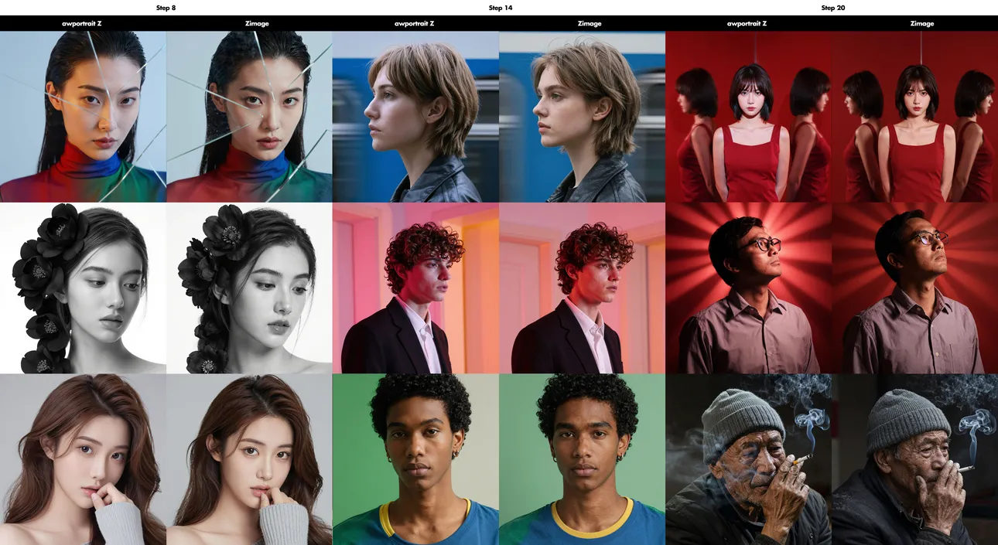Click the Step 14 heading label
This screenshot has width=998, height=545.
coord(500,8)
